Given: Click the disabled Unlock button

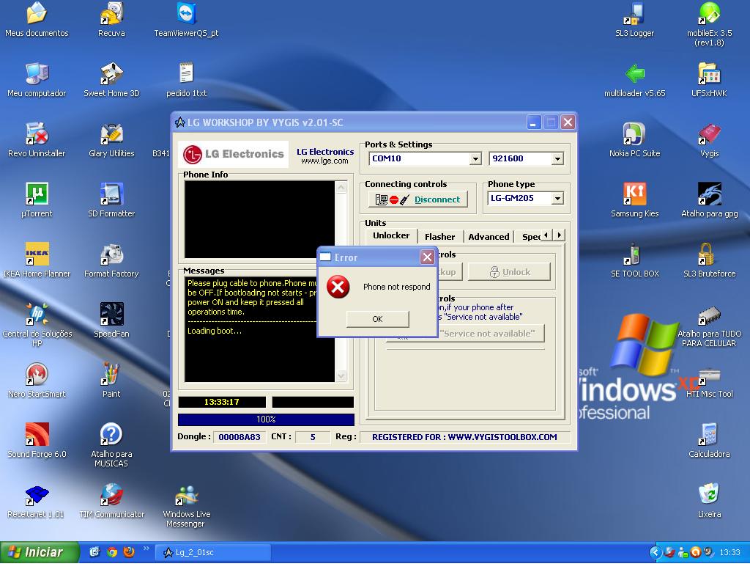Looking at the screenshot, I should [x=509, y=271].
